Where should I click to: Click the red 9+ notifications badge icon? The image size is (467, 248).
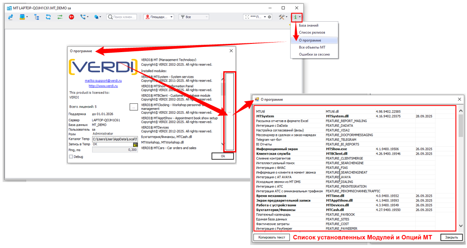tap(71, 17)
